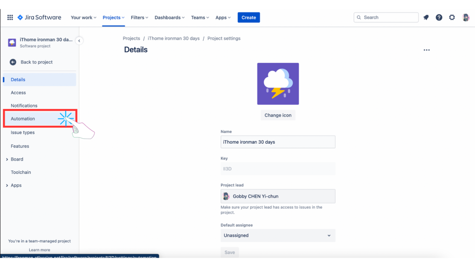Select Notifications in the settings sidebar
475x267 pixels.
click(24, 106)
